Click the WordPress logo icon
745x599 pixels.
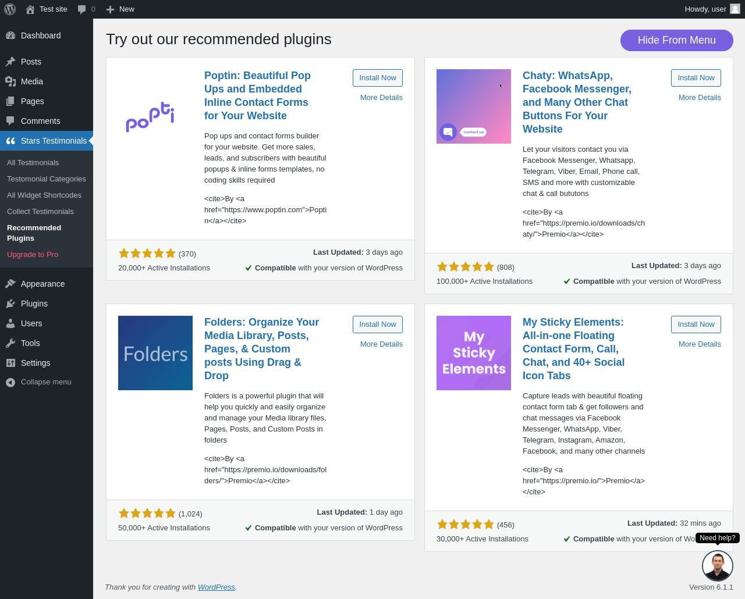10,9
